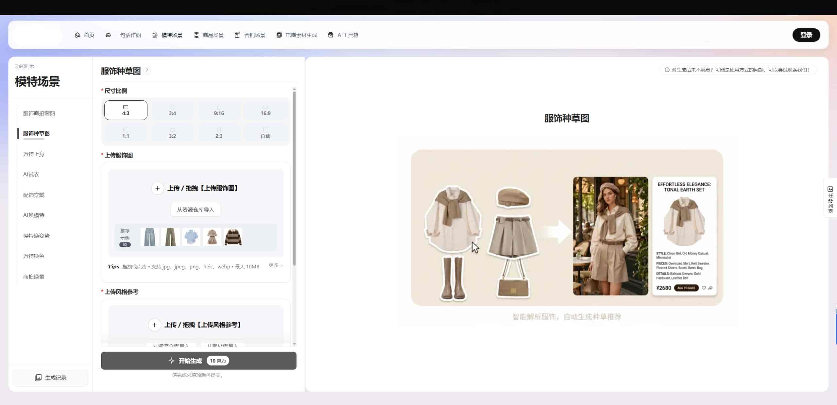
Task: Open 一句话作图 in top navigation
Action: point(123,35)
